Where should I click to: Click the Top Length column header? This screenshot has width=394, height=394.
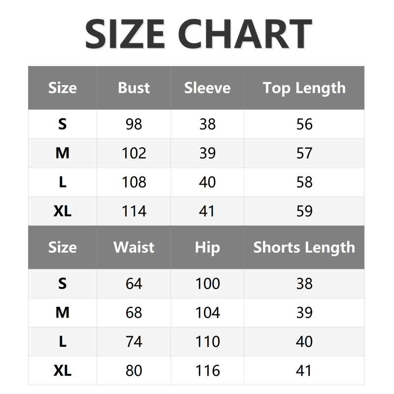point(304,88)
